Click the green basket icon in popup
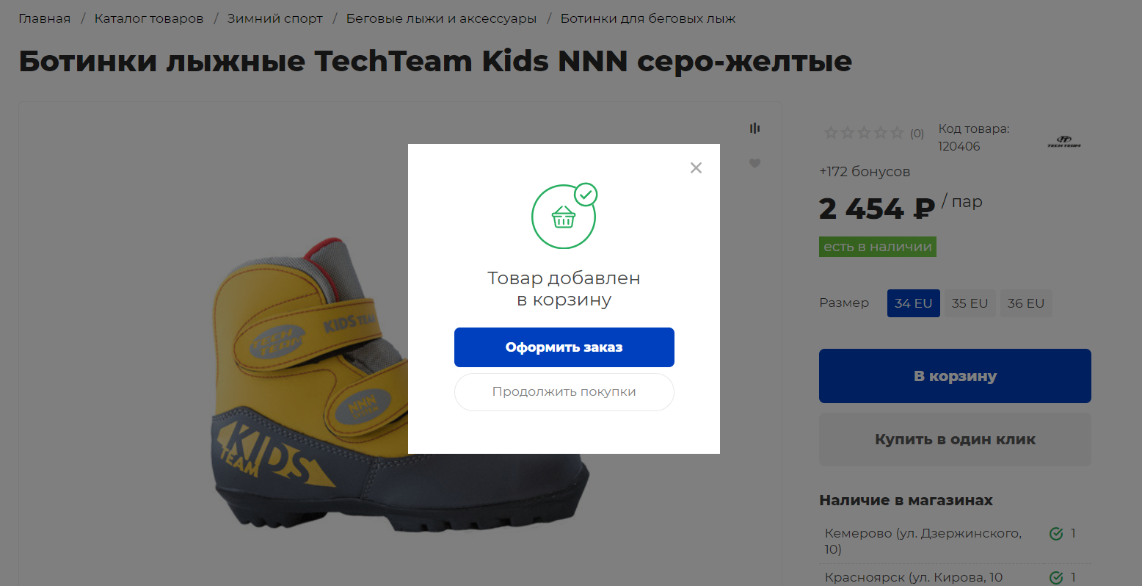This screenshot has height=586, width=1142. pyautogui.click(x=564, y=217)
